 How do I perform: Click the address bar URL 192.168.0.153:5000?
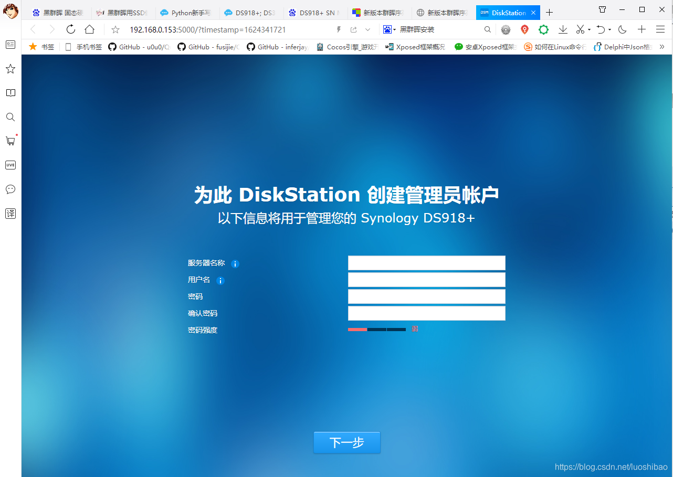(x=208, y=30)
